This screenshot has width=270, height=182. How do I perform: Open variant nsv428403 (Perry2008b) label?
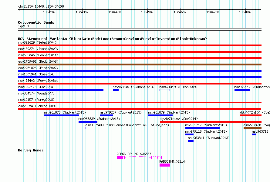[38, 81]
